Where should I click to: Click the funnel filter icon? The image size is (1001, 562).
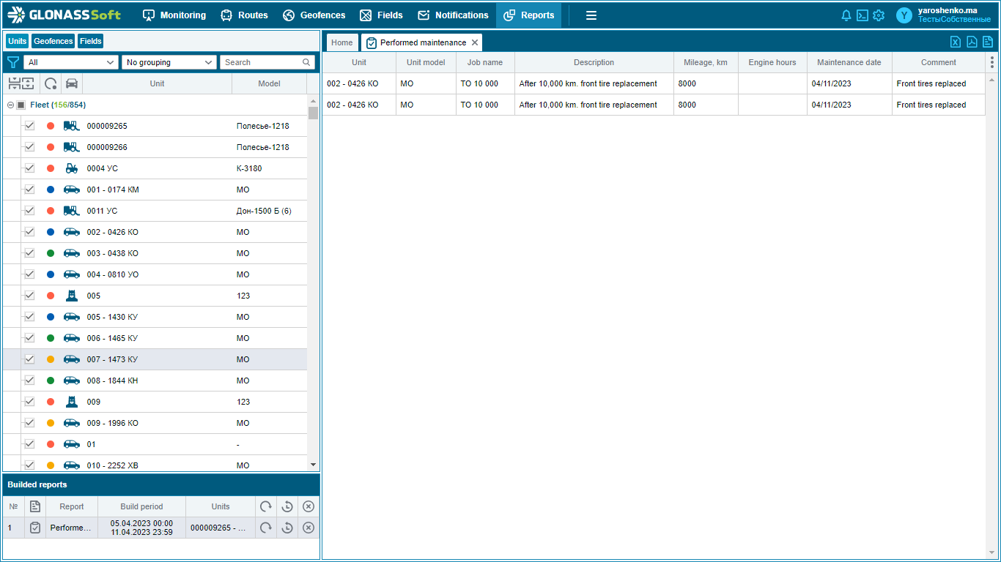tap(12, 62)
